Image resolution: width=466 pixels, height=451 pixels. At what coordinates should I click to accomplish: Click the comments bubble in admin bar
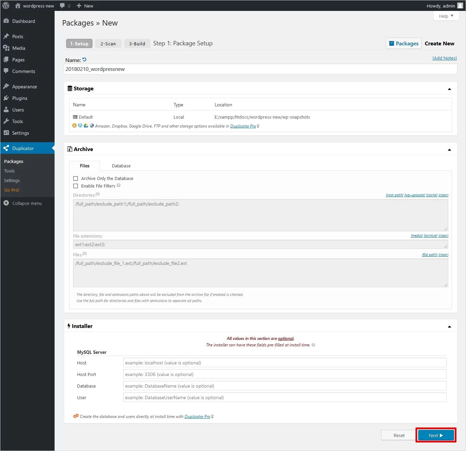click(x=62, y=5)
